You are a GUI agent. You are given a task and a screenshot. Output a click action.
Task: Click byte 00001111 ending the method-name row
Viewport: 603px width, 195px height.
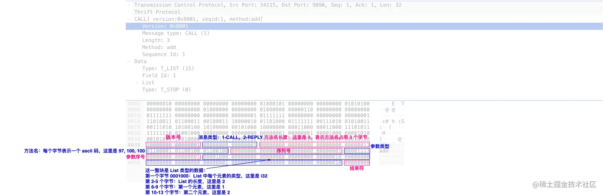pos(357,151)
